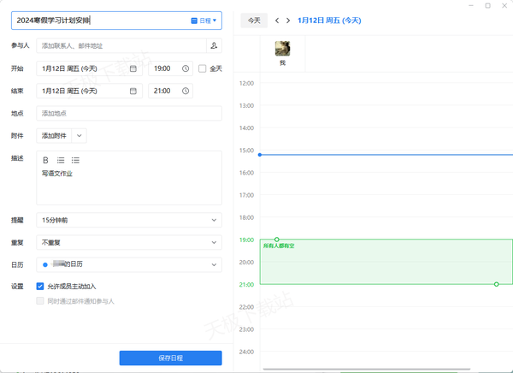Toggle bold formatting in description
The image size is (513, 373).
click(46, 160)
